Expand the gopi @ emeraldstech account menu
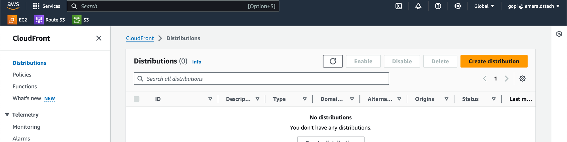Viewport: 567px width, 142px height. 534,6
